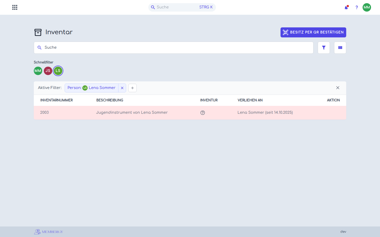Open the apps grid menu
Viewport: 380px width, 237px height.
[15, 7]
